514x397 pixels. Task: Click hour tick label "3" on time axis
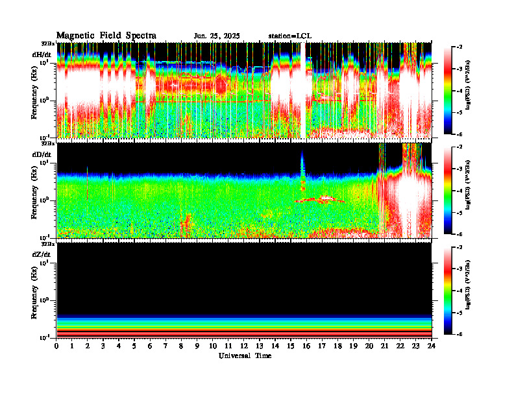click(103, 346)
